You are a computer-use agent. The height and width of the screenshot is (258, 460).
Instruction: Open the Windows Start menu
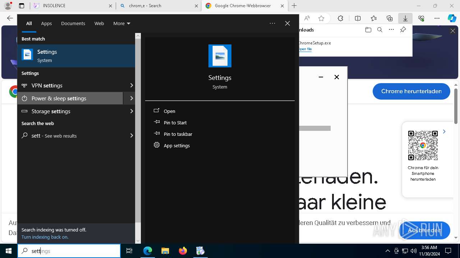[9, 251]
